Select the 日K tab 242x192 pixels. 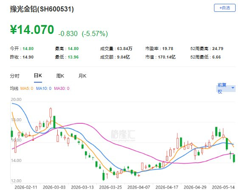38,76
